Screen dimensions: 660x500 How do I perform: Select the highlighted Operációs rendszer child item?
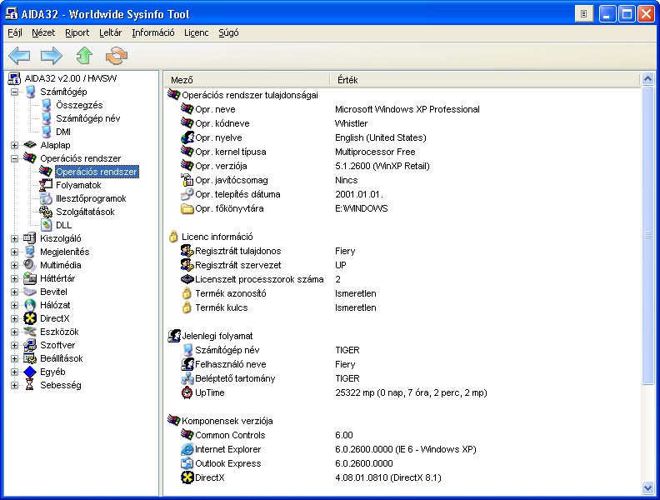click(x=97, y=172)
